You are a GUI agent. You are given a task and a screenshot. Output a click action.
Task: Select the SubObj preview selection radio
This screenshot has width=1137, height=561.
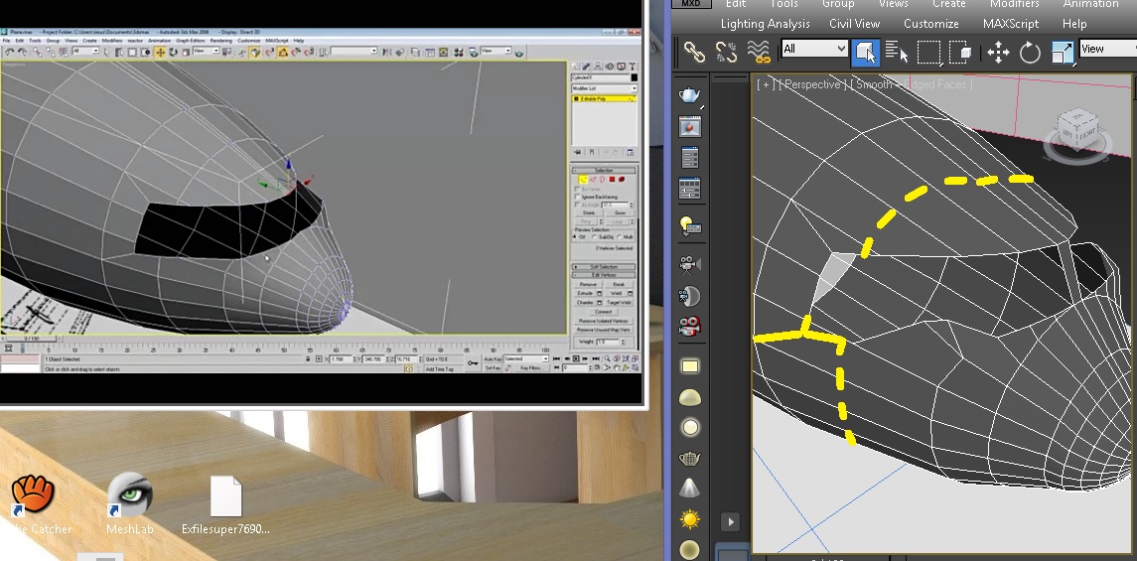coord(596,237)
